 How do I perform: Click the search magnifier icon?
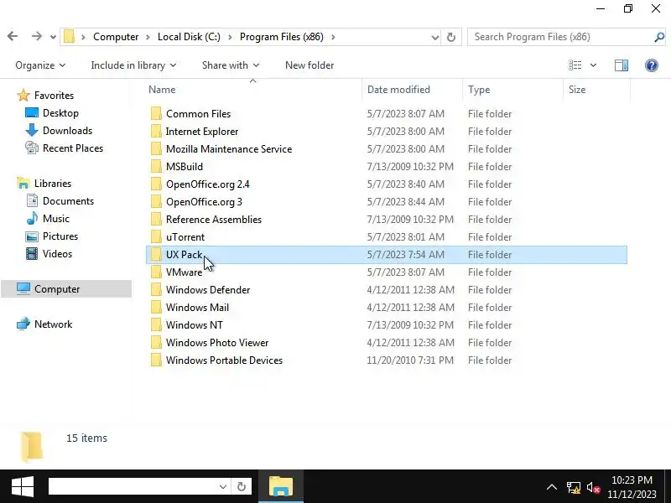pyautogui.click(x=659, y=37)
